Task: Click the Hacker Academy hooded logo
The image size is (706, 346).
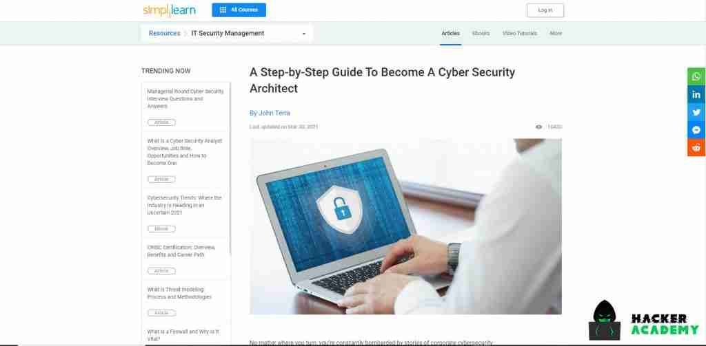Action: pos(604,321)
